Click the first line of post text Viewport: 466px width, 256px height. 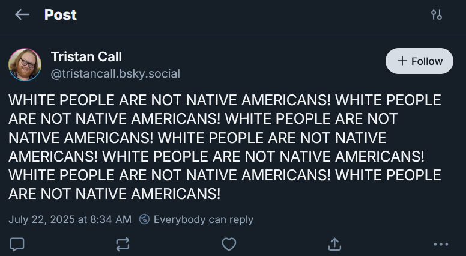(x=225, y=100)
